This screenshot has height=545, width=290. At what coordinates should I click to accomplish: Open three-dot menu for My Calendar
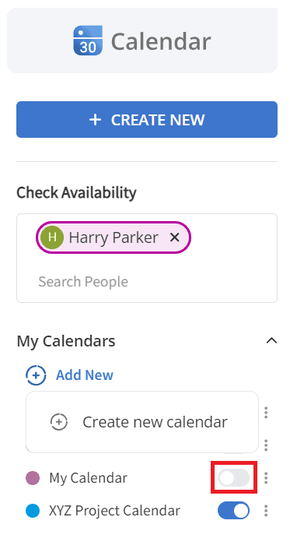click(266, 478)
